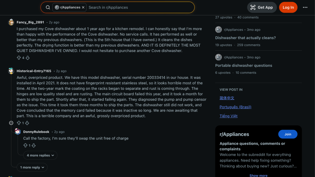Click the subreddit icon beside Portable dishwasher questions
This screenshot has height=177, width=315.
tap(219, 57)
